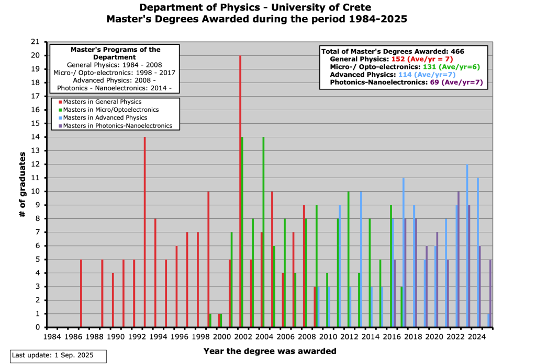536x364 pixels.
Task: Click the blue Advanced Physics legend swatch
Action: 61,118
